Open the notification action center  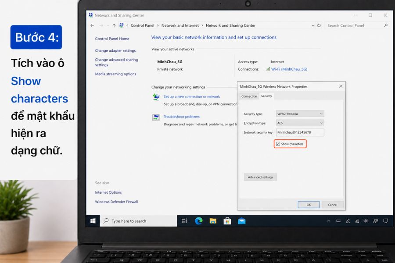tap(385, 221)
